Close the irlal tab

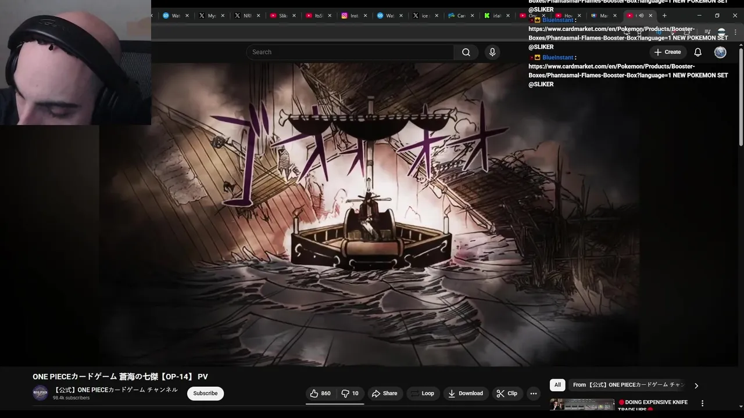(508, 16)
